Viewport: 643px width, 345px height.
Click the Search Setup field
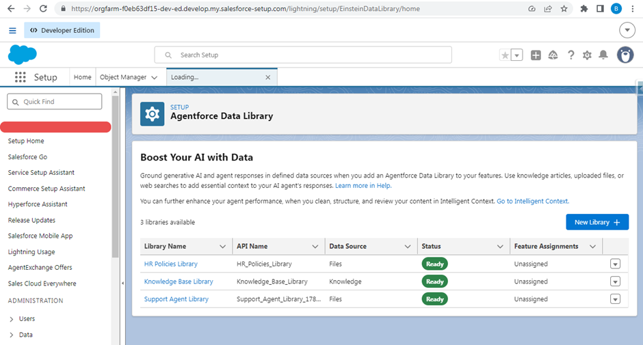coord(303,55)
